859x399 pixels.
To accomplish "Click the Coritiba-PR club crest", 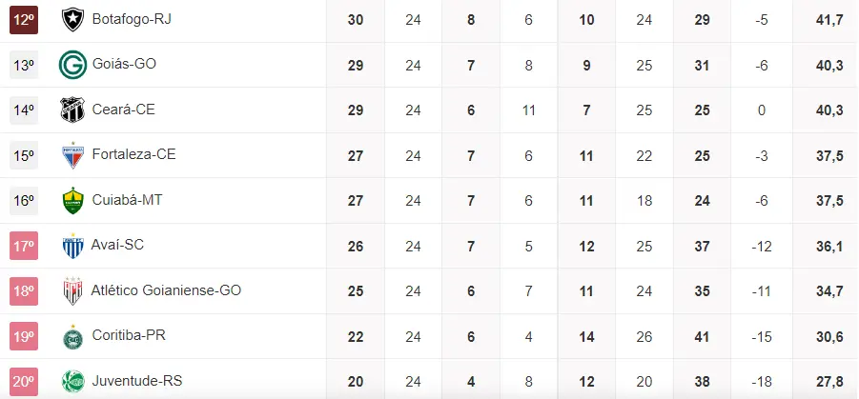I will tap(72, 336).
